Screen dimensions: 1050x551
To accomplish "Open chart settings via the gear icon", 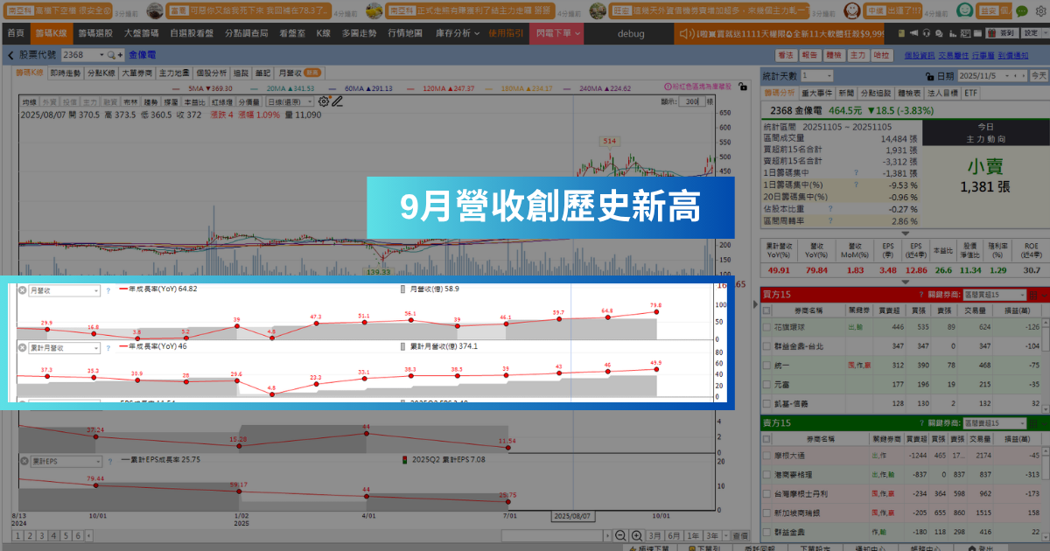I will [322, 101].
